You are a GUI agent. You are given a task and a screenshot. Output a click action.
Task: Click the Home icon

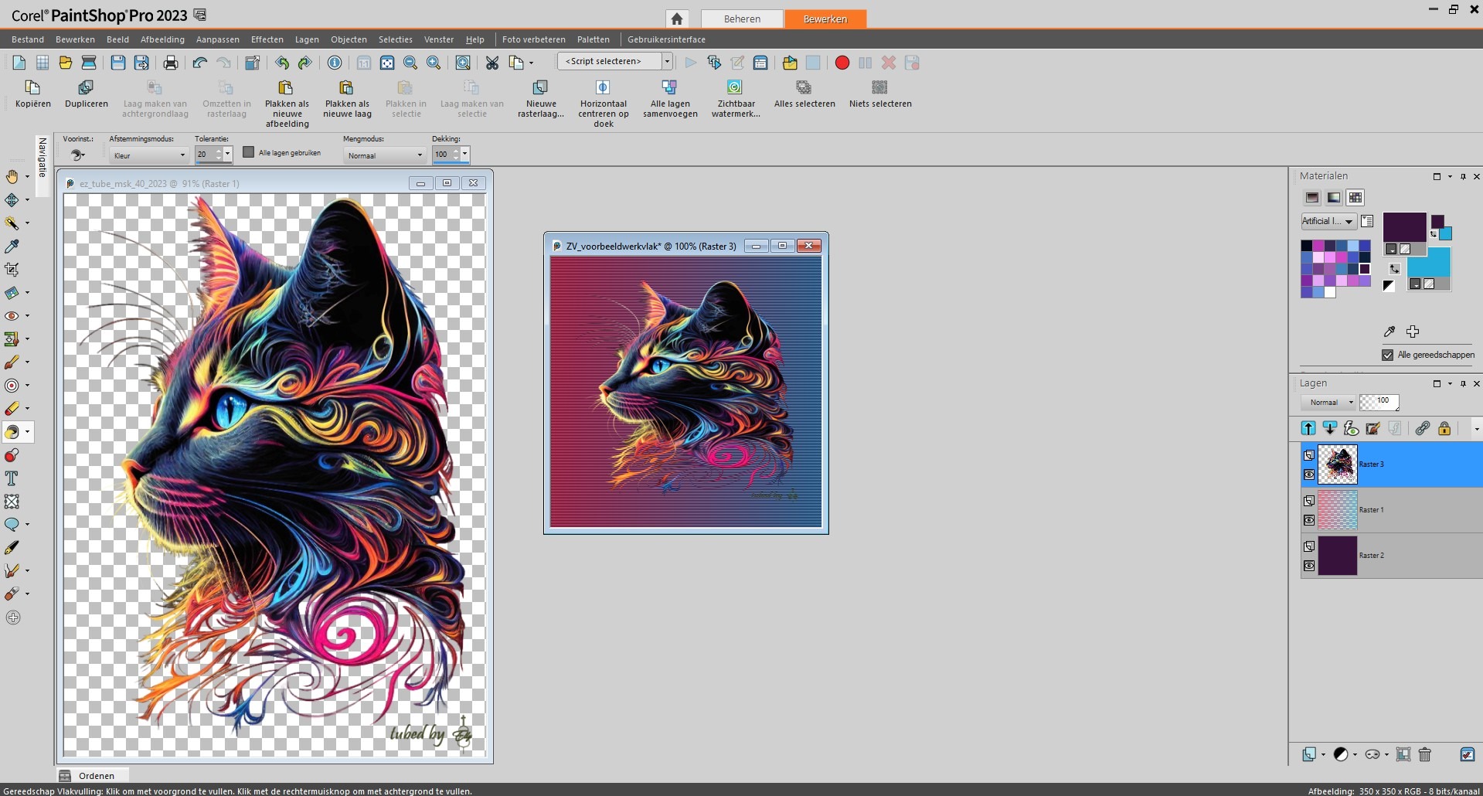pos(677,19)
